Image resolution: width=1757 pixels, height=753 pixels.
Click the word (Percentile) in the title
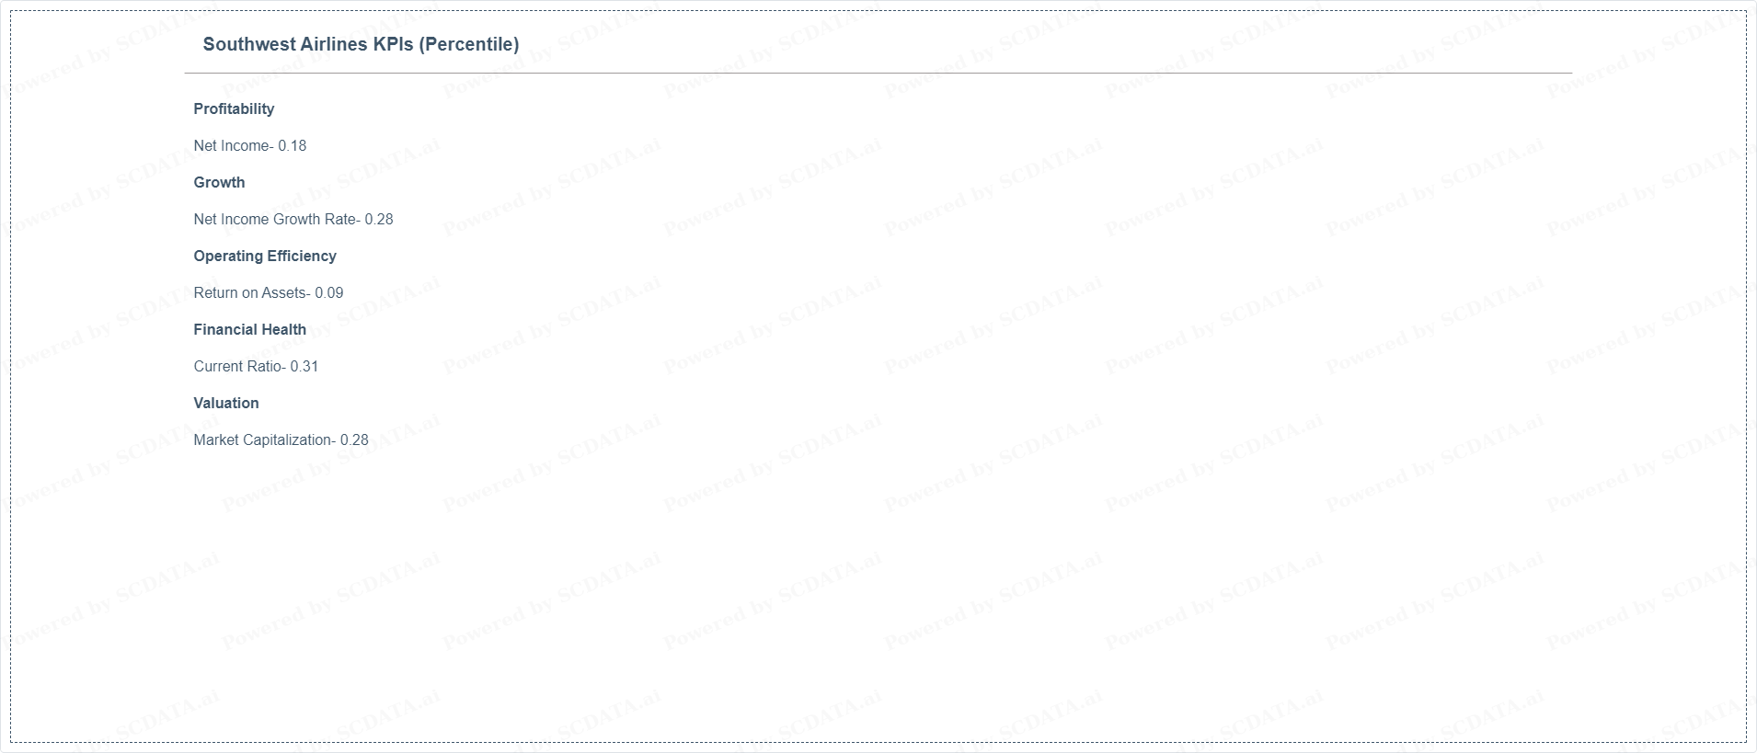pos(469,44)
